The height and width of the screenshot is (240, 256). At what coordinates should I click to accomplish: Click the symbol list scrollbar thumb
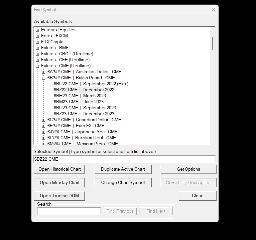[x=213, y=43]
